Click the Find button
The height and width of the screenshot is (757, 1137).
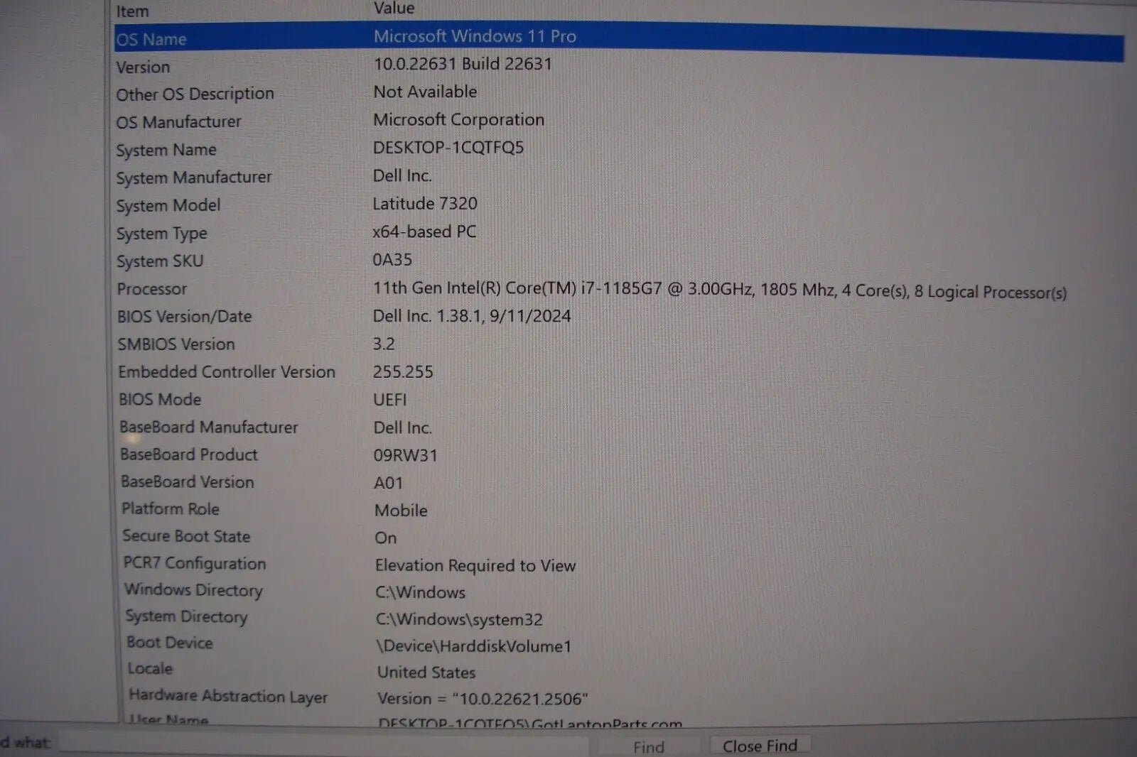click(x=650, y=747)
